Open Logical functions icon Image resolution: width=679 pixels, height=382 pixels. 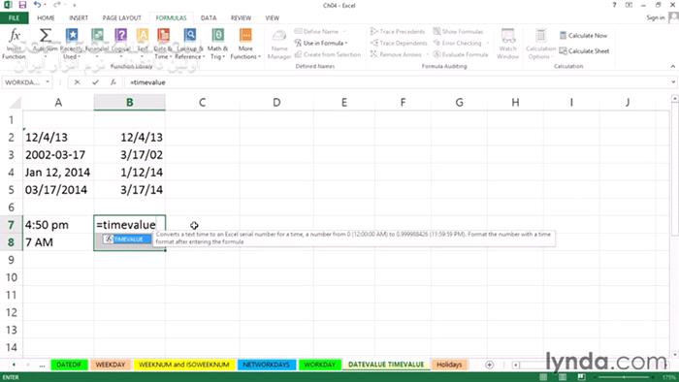(x=121, y=35)
